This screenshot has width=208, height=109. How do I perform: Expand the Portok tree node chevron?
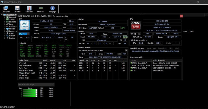point(4,38)
